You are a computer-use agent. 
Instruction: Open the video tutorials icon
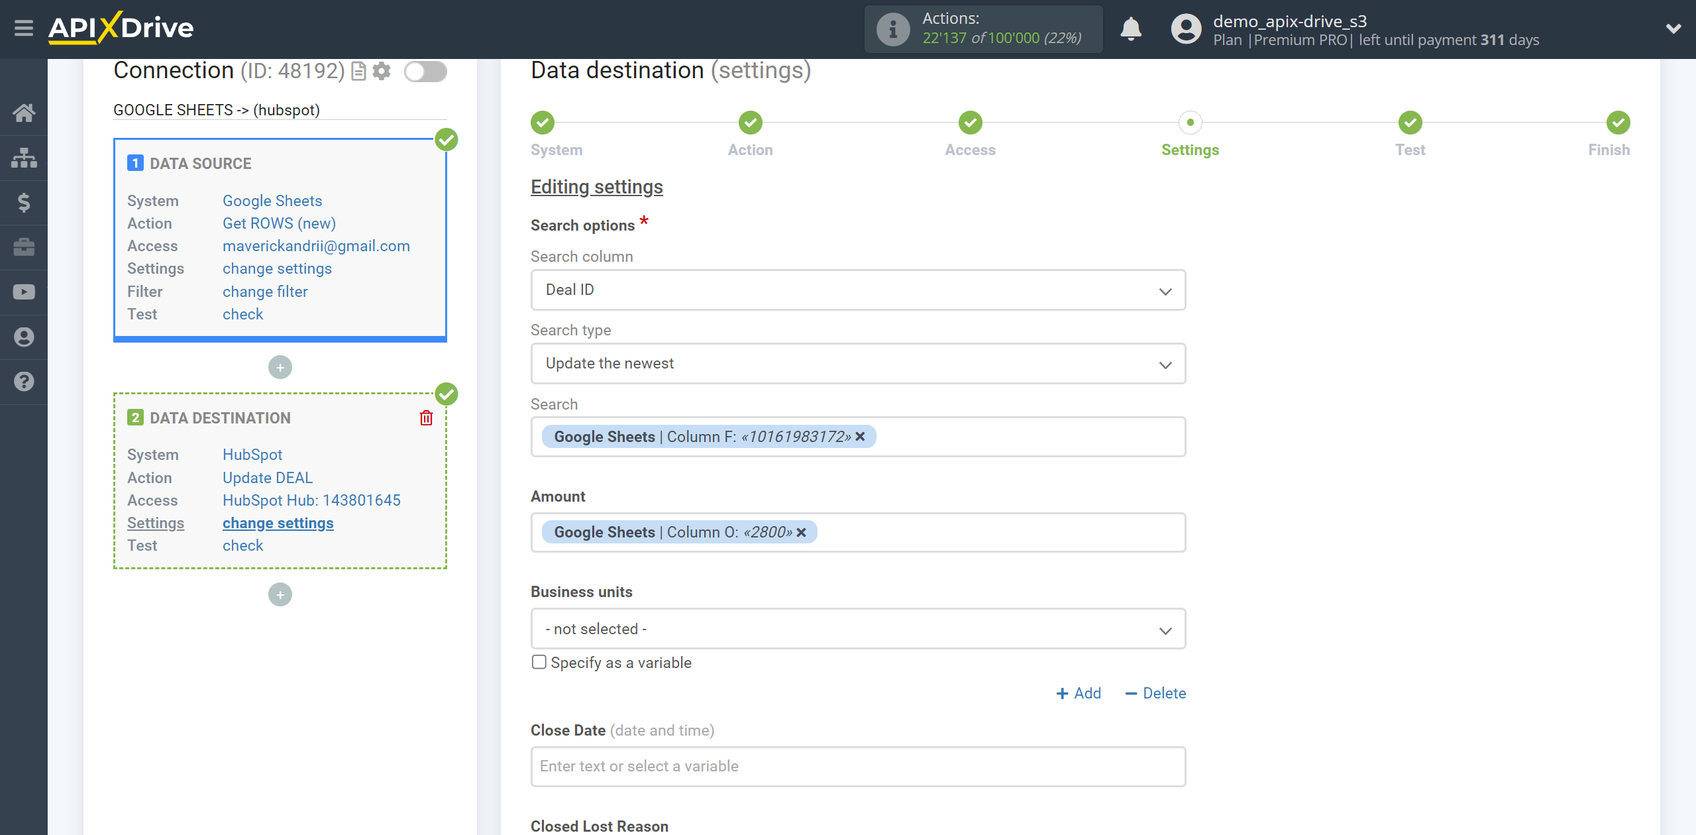point(24,292)
